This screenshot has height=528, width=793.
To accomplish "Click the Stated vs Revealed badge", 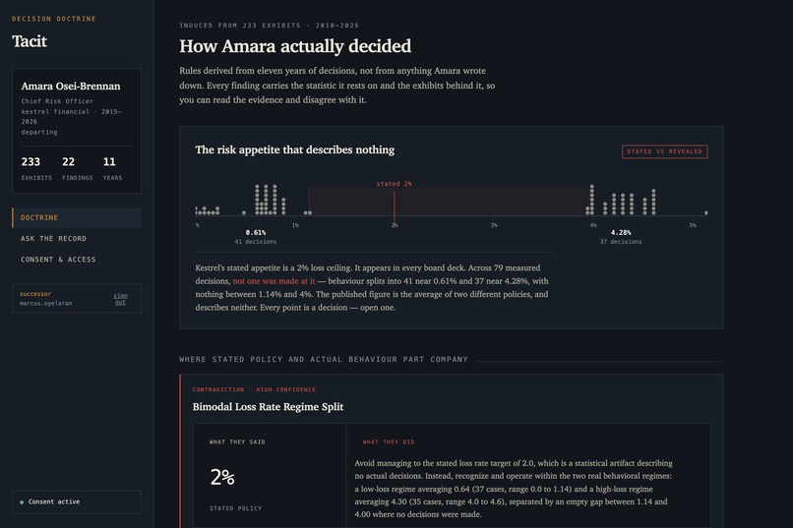I will click(x=664, y=151).
